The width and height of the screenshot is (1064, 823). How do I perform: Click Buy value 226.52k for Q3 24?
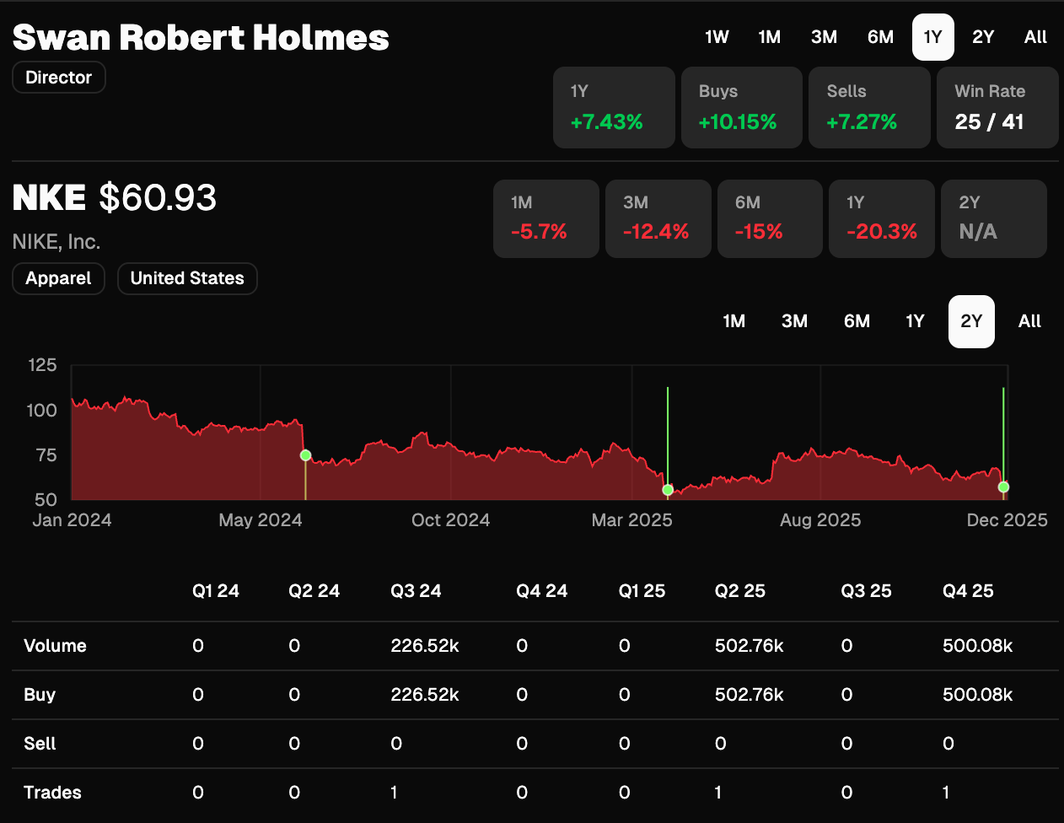coord(425,695)
